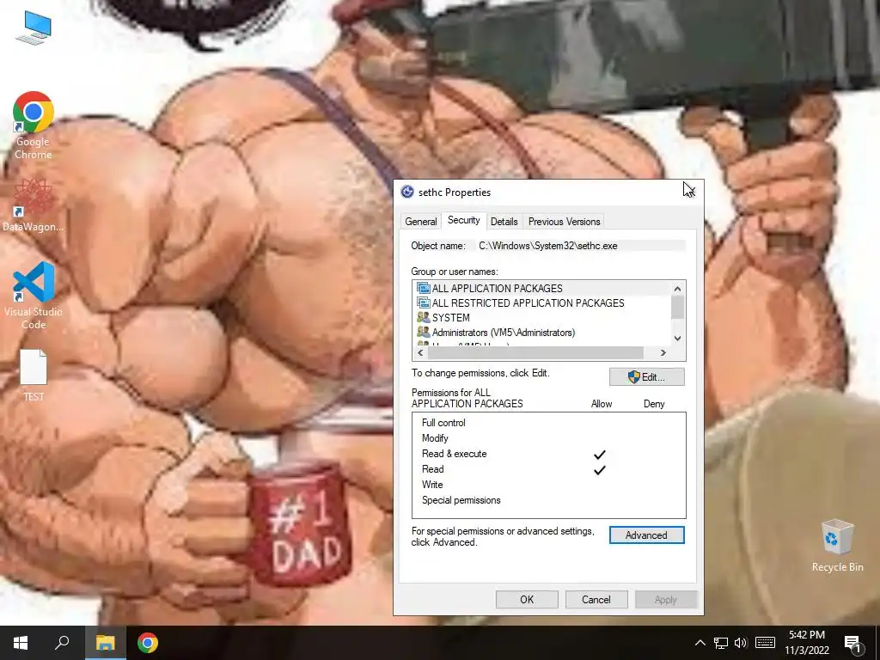Select the Recycle Bin desktop icon
This screenshot has height=660, width=880.
[x=837, y=546]
